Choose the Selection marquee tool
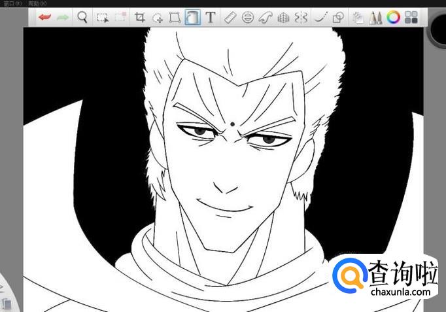Screen dimensions: 446x312 [x=103, y=18]
